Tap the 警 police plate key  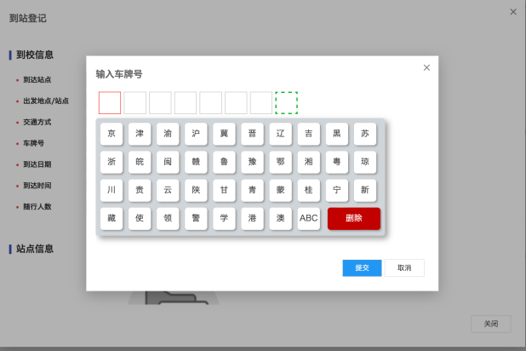[x=196, y=218]
